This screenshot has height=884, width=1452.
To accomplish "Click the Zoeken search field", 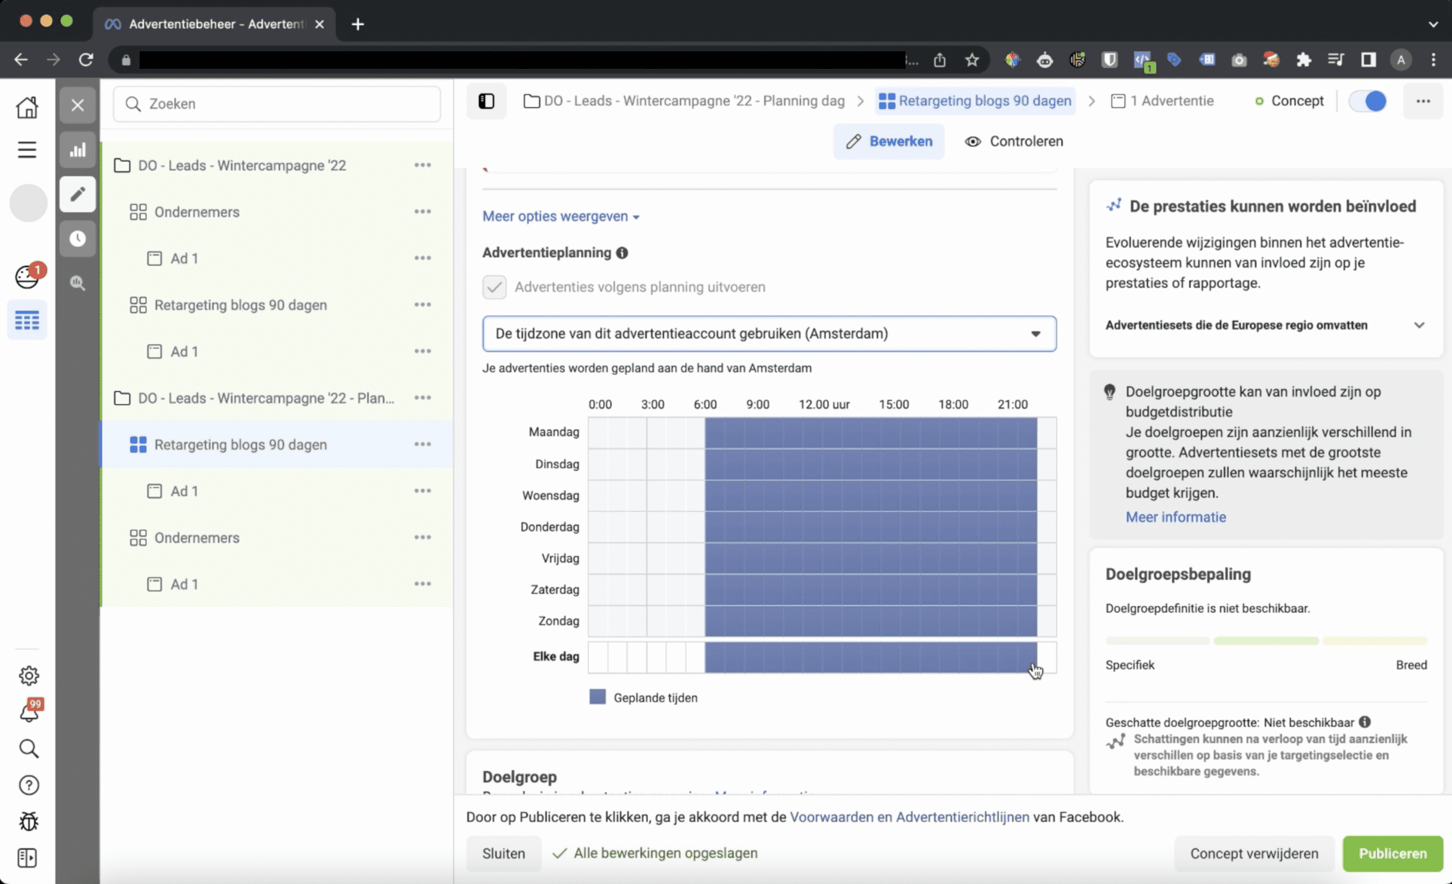I will [276, 104].
